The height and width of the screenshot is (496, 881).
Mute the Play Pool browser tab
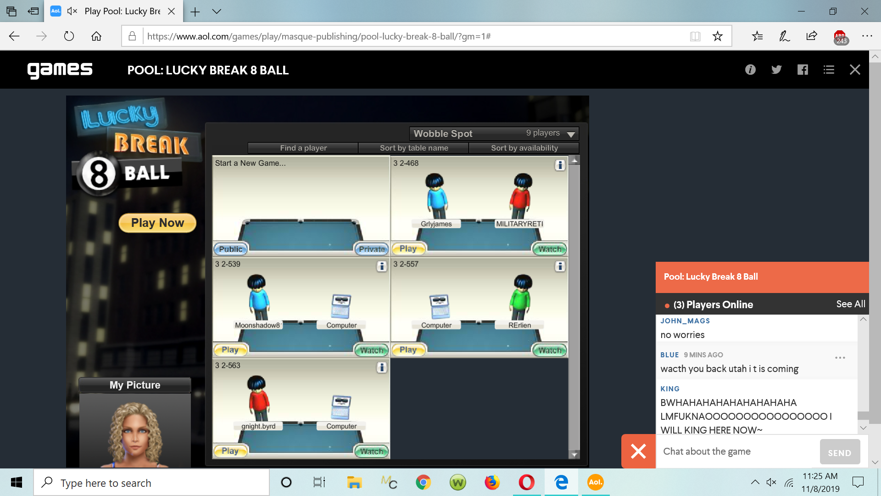pyautogui.click(x=72, y=11)
